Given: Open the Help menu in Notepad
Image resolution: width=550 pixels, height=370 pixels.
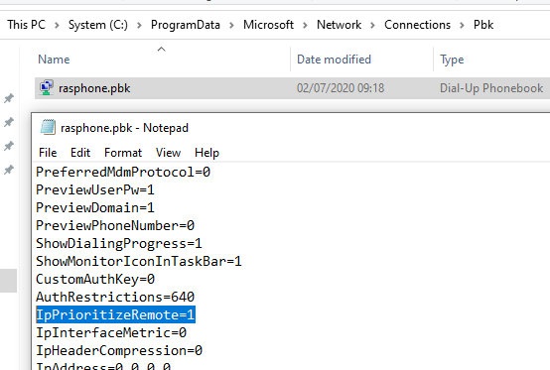Looking at the screenshot, I should point(206,153).
